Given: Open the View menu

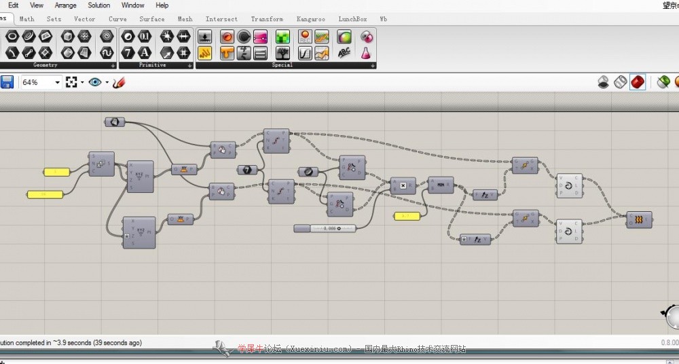Looking at the screenshot, I should point(37,5).
